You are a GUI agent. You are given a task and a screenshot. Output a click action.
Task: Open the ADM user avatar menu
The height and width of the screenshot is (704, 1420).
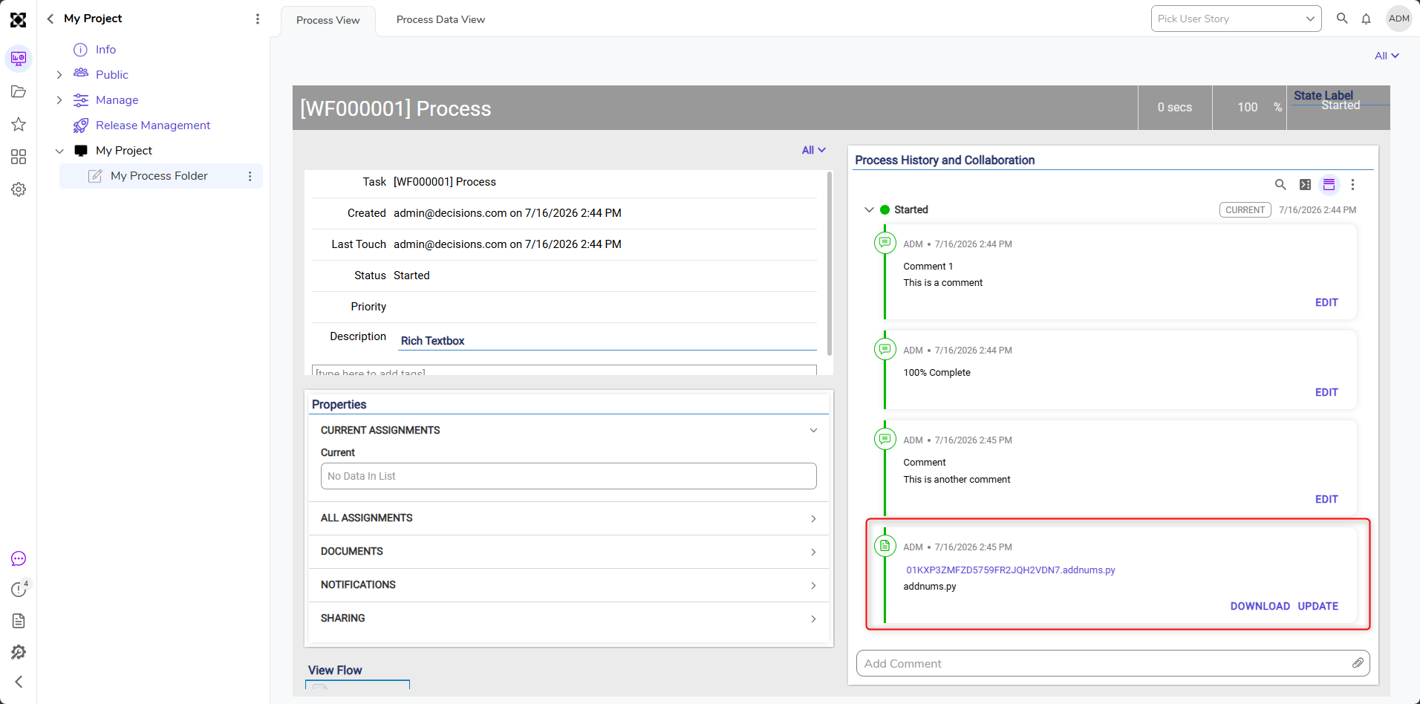pyautogui.click(x=1399, y=19)
